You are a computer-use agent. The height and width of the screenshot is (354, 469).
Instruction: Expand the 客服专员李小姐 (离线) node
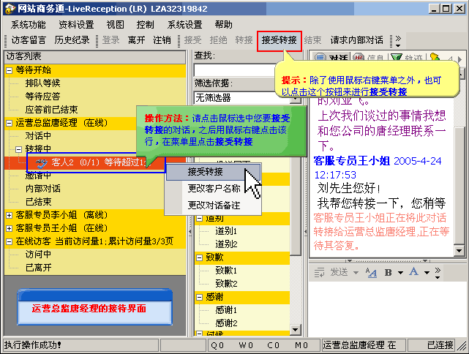[9, 216]
